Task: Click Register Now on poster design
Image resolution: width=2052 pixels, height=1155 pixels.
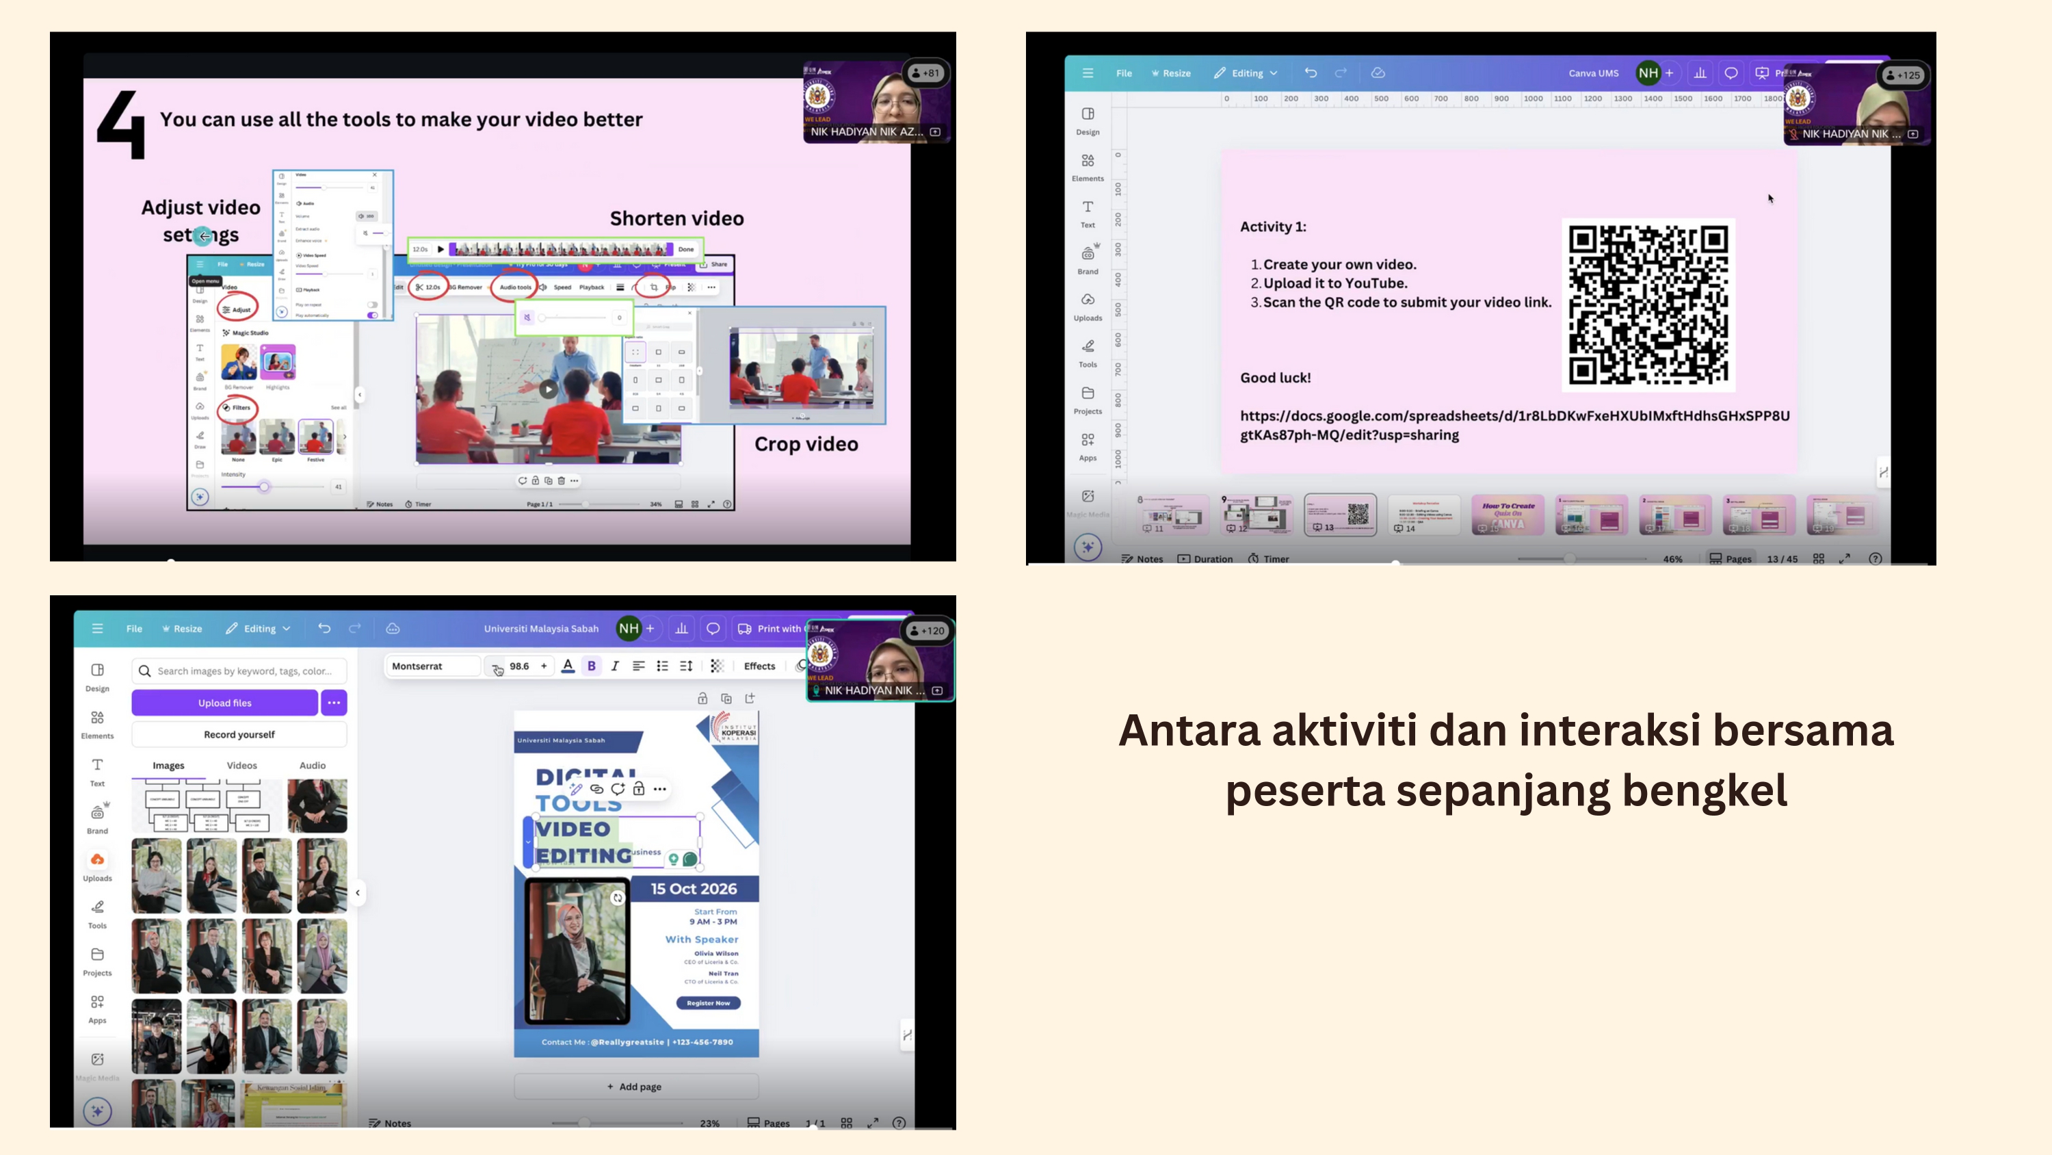Action: (708, 1002)
